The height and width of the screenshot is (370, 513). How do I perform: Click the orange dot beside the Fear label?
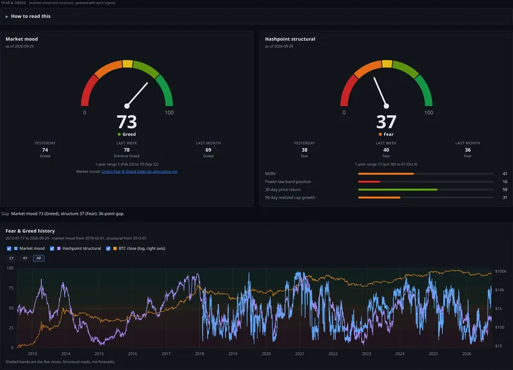380,134
